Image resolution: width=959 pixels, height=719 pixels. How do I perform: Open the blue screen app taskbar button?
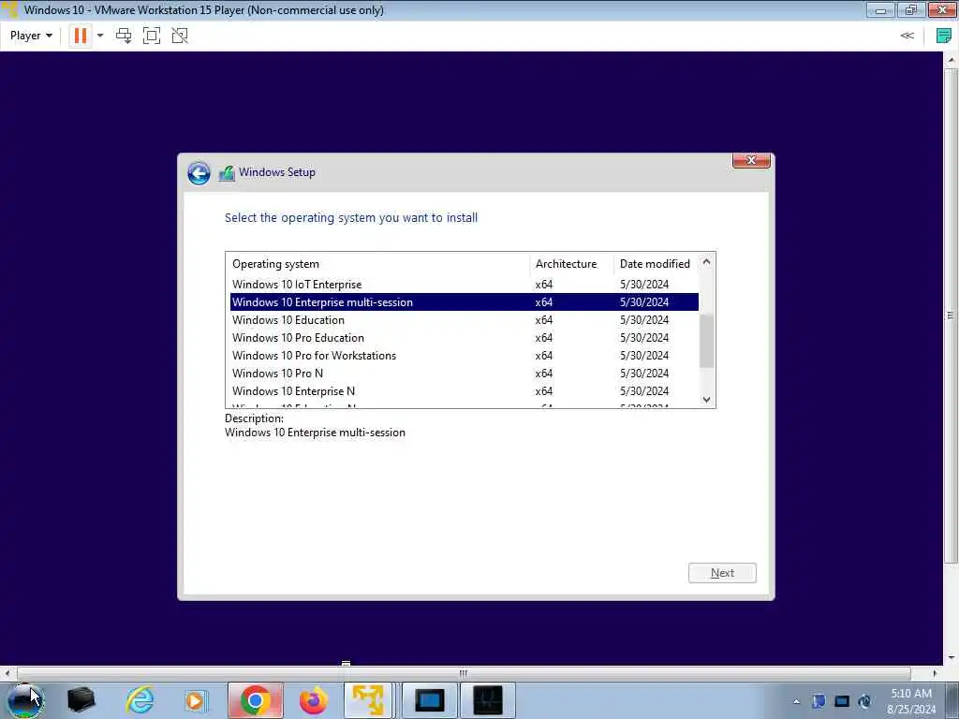coord(429,700)
